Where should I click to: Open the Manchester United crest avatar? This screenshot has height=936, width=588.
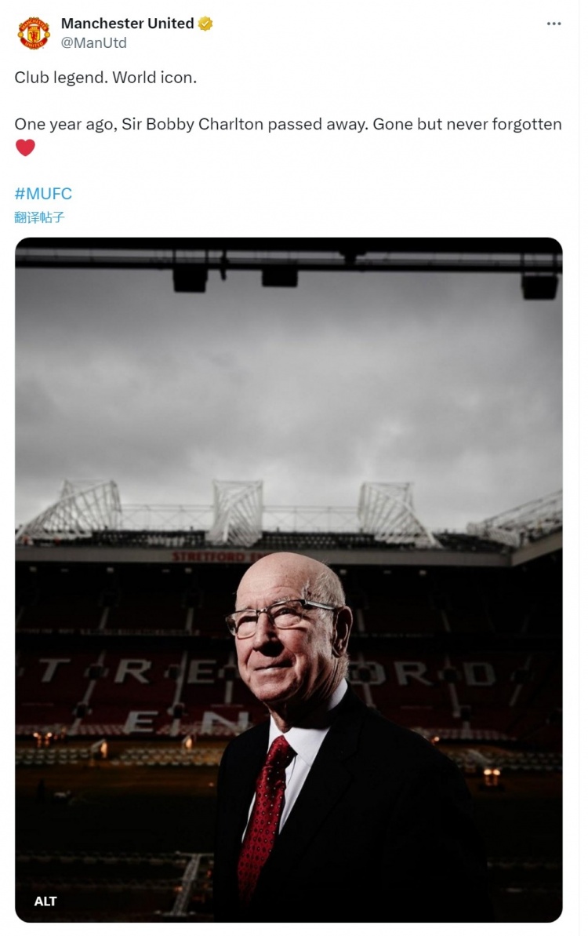(34, 33)
